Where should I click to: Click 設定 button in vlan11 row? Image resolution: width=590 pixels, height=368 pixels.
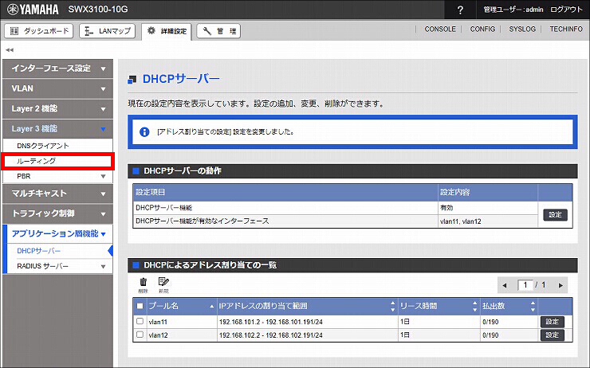coord(553,322)
